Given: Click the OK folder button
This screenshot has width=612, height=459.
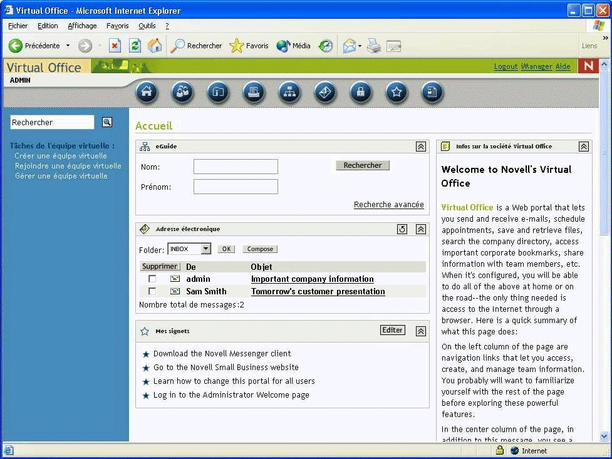Looking at the screenshot, I should [226, 249].
